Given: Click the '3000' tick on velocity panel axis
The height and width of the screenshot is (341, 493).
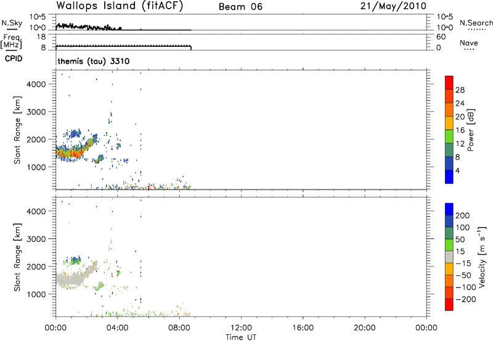Looking at the screenshot, I should 36,239.
